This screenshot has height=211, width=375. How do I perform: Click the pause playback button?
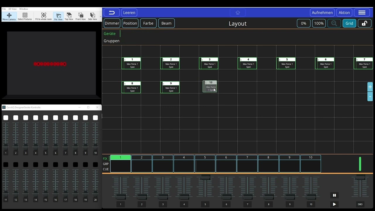334,195
